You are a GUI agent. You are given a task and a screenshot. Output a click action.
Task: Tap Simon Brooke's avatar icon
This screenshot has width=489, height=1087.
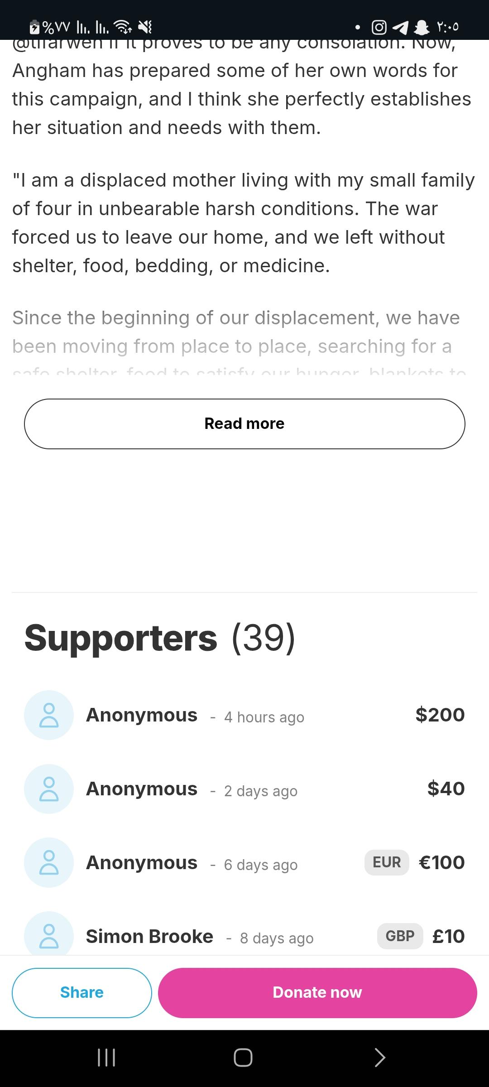49,935
